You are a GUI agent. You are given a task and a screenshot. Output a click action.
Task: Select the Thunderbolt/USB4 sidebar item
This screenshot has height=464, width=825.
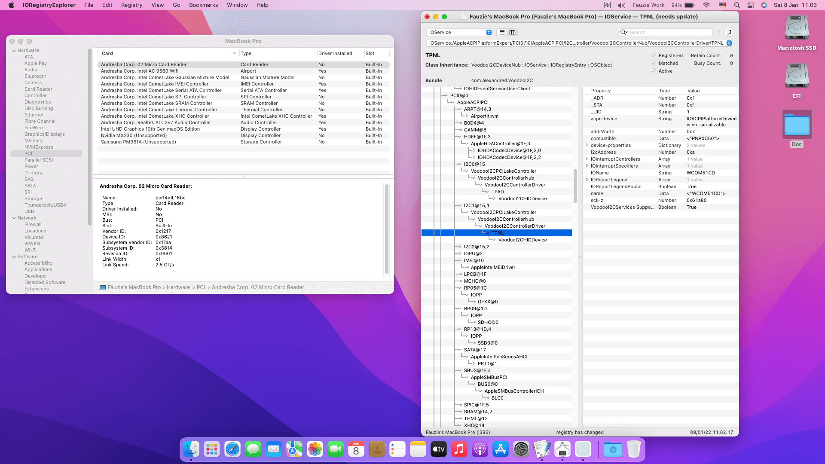45,205
